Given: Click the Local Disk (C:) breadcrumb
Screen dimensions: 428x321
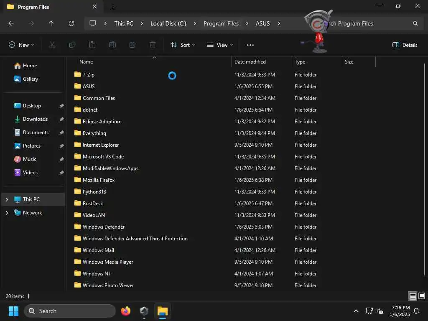Looking at the screenshot, I should 168,23.
